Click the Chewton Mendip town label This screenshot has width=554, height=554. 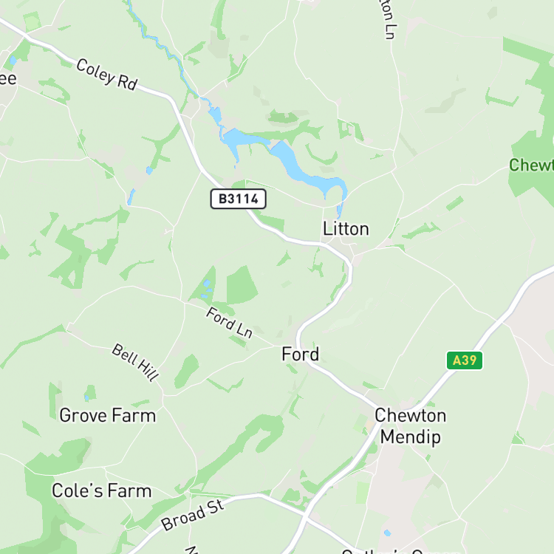click(x=410, y=425)
